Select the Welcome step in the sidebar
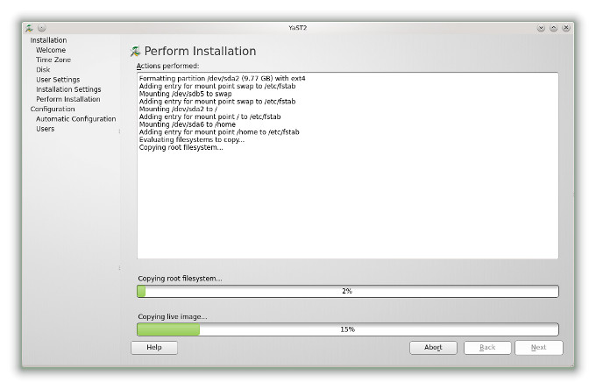 pos(51,50)
